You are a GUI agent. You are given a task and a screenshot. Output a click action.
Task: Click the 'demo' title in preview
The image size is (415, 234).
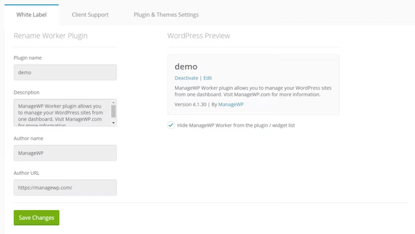[x=186, y=66]
